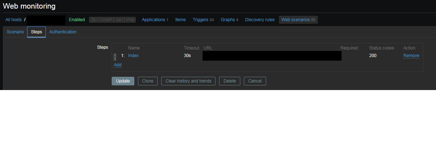Remove the Index step
This screenshot has height=165, width=436.
point(411,56)
